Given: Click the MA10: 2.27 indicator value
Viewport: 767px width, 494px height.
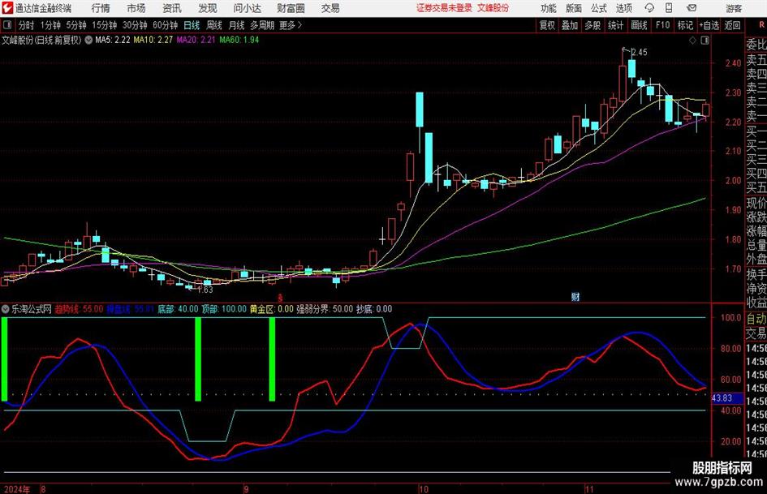Looking at the screenshot, I should click(153, 40).
